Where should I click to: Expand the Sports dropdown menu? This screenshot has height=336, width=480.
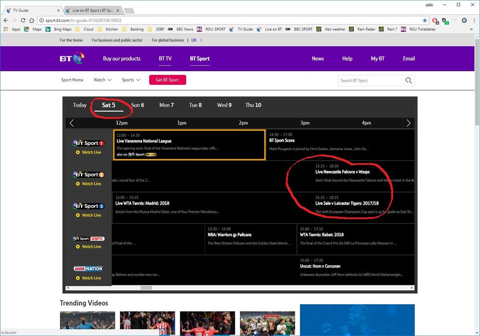tap(131, 80)
